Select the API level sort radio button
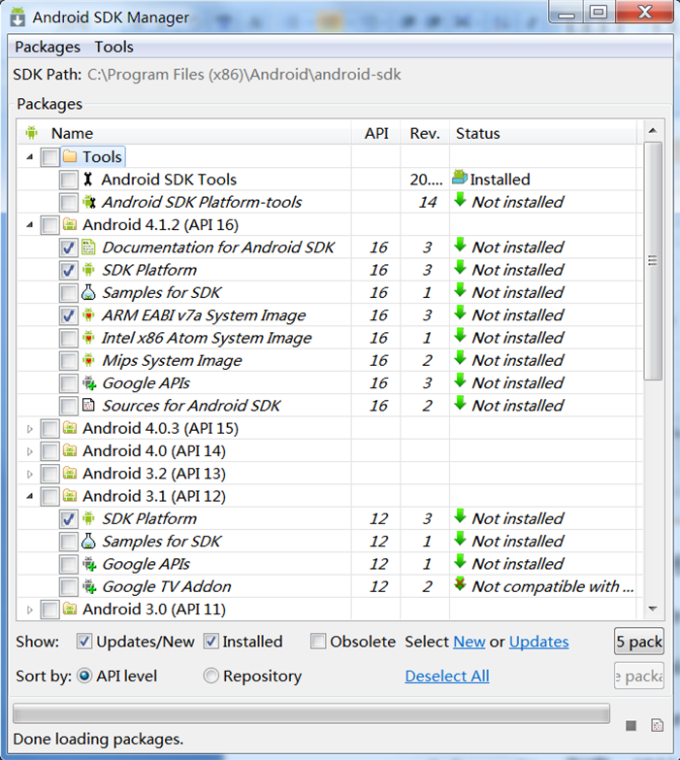The image size is (680, 760). pos(84,676)
